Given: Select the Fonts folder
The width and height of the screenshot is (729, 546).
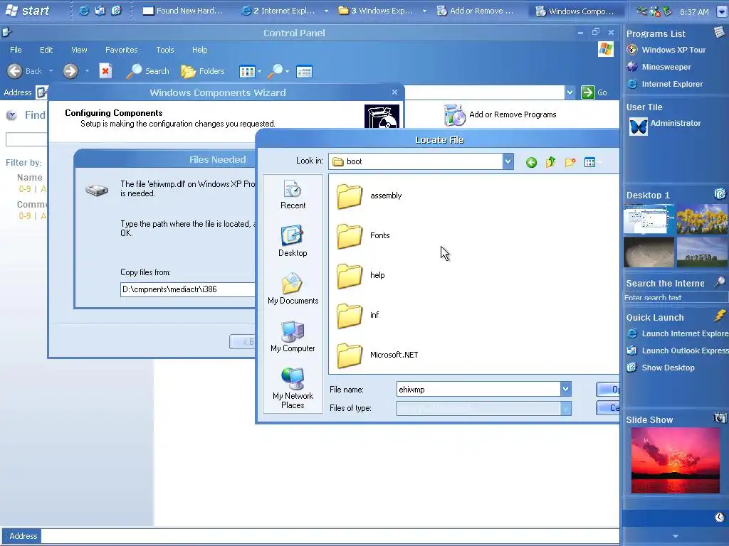Looking at the screenshot, I should pos(363,235).
